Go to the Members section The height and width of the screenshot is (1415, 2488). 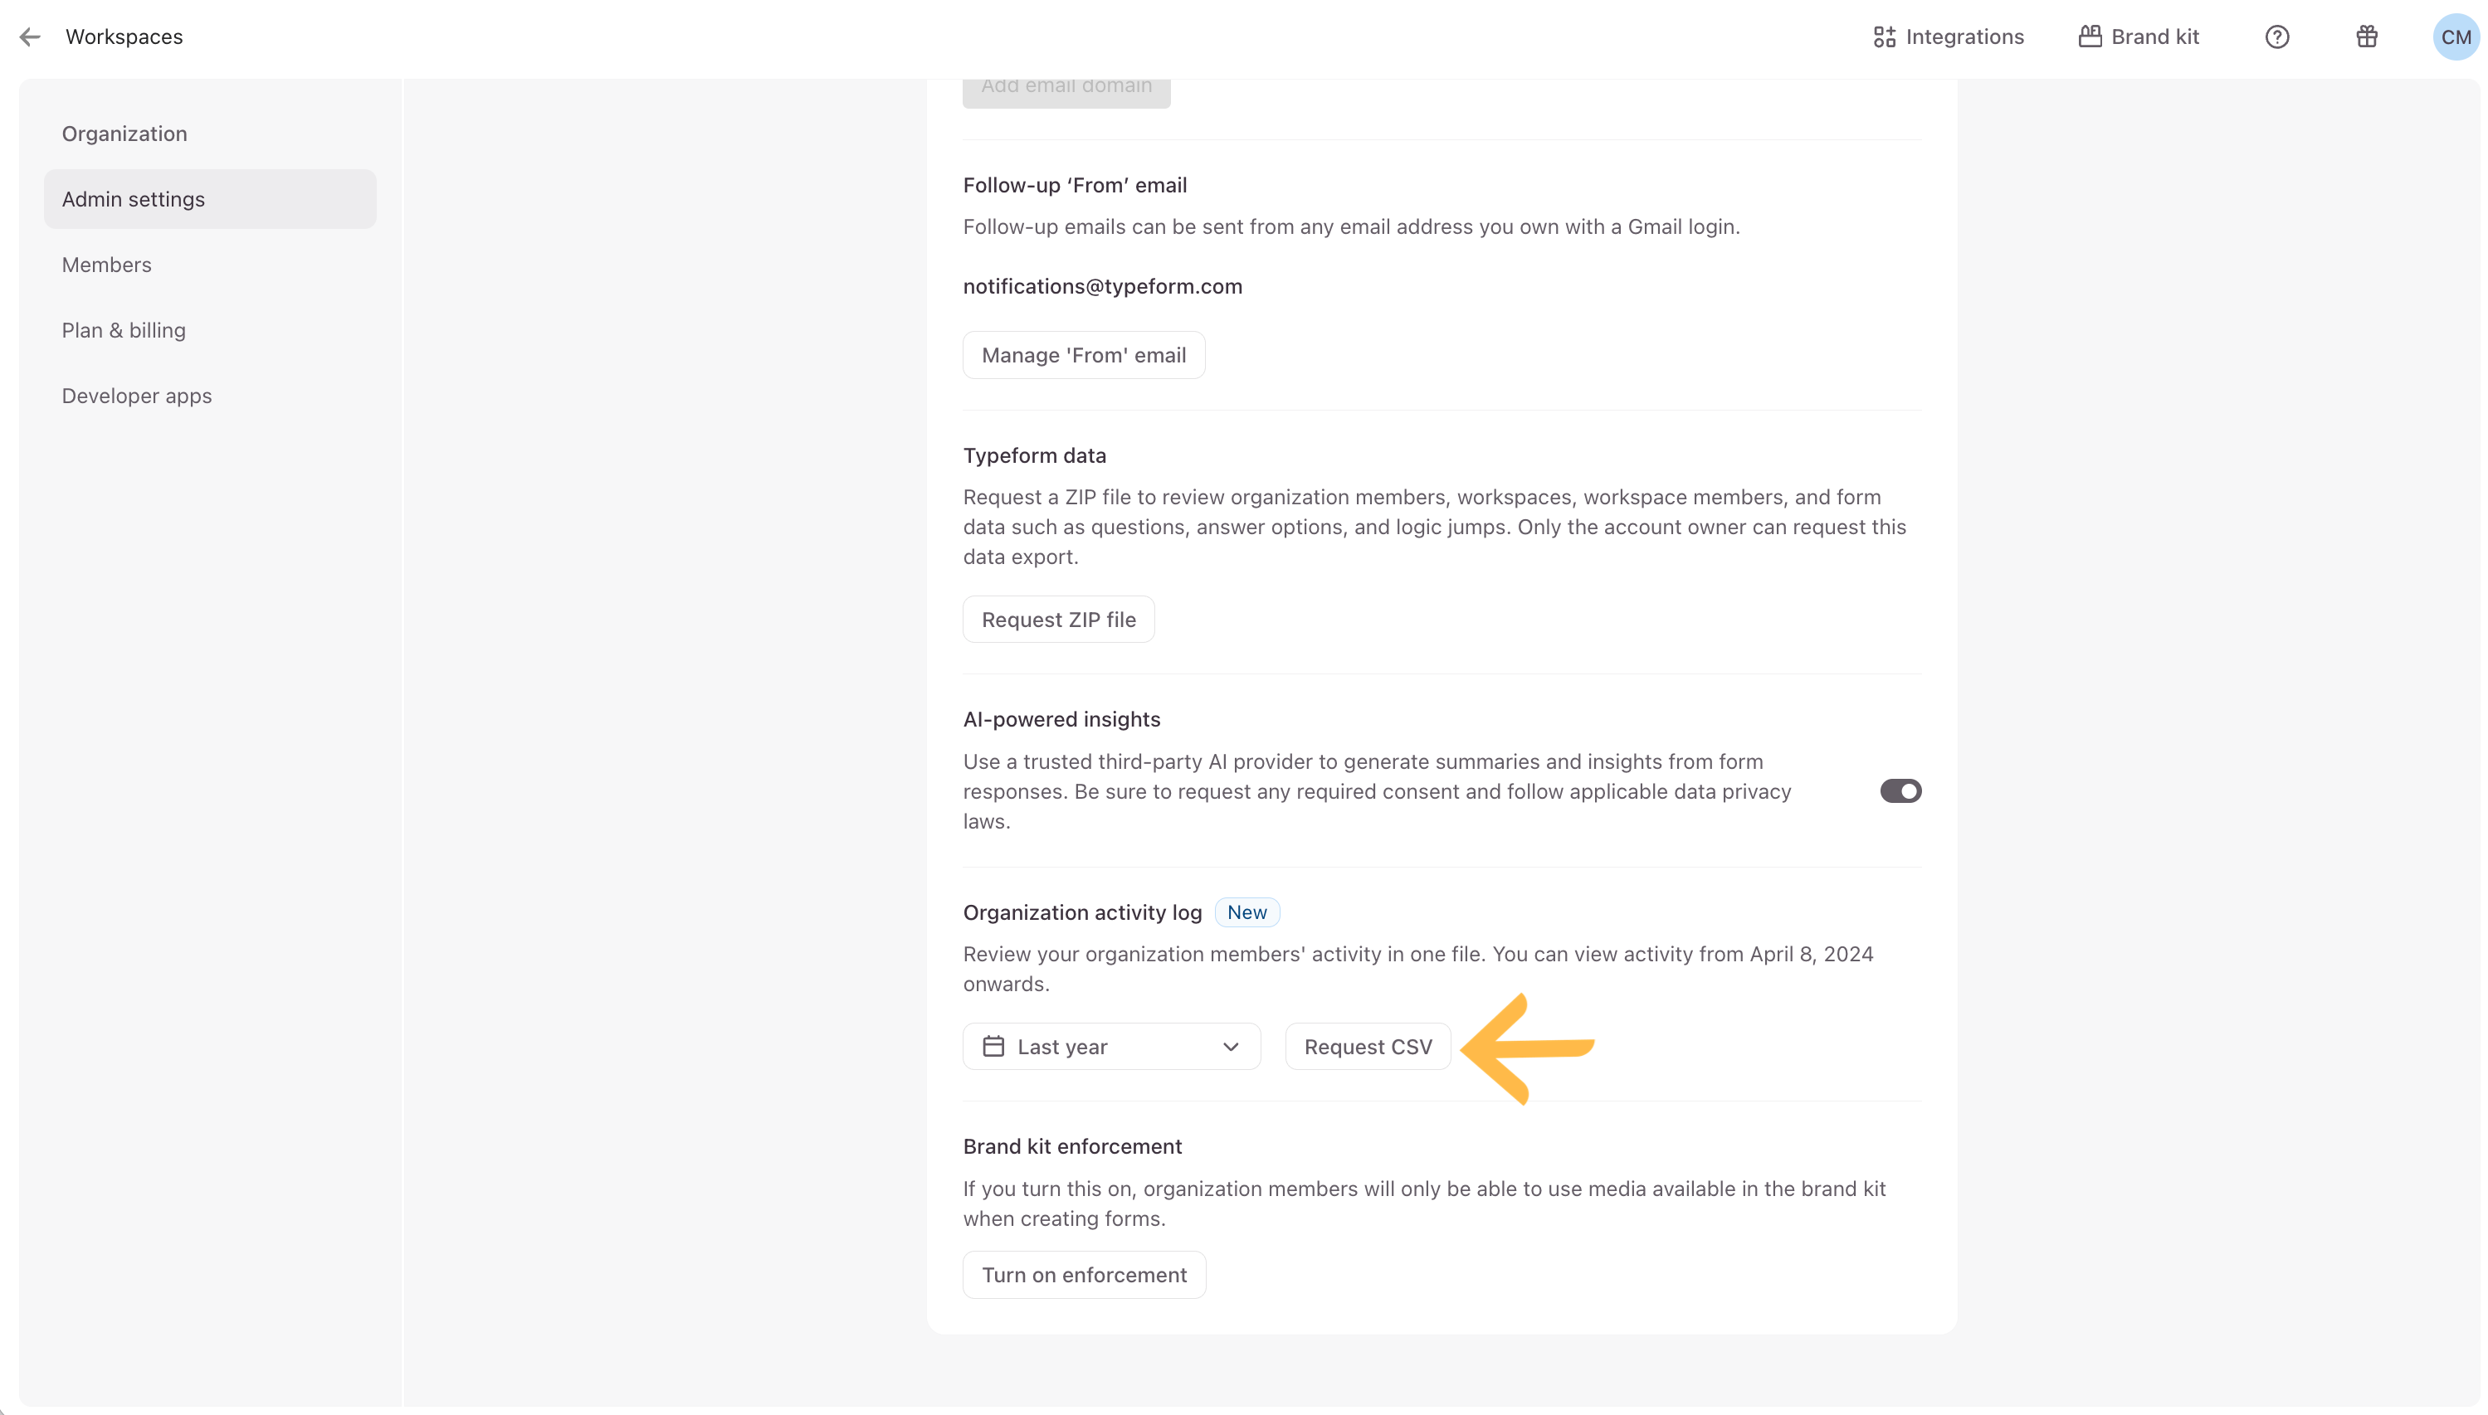[107, 265]
